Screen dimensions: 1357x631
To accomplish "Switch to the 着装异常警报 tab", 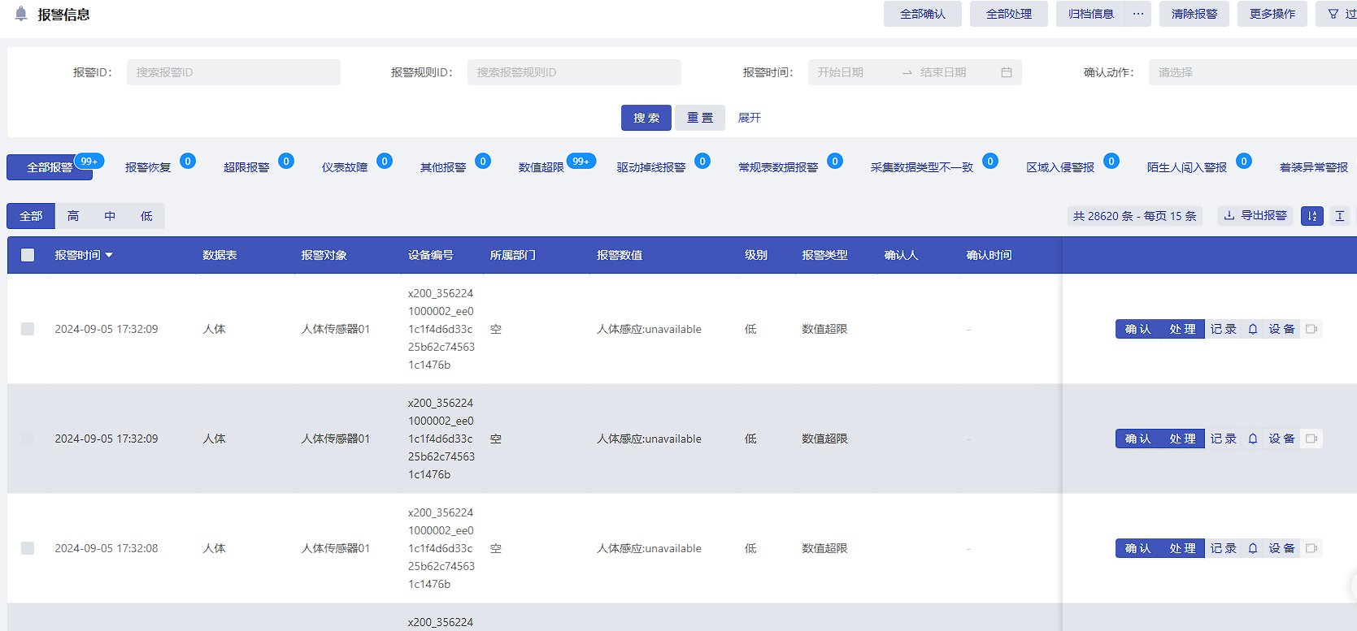I will [1314, 167].
